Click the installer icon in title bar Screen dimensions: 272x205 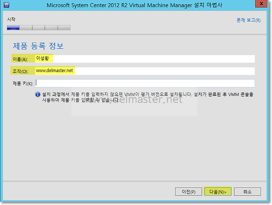(6, 5)
